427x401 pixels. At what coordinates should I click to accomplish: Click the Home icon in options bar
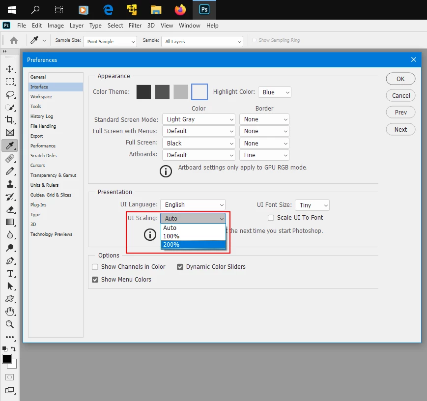pos(14,40)
